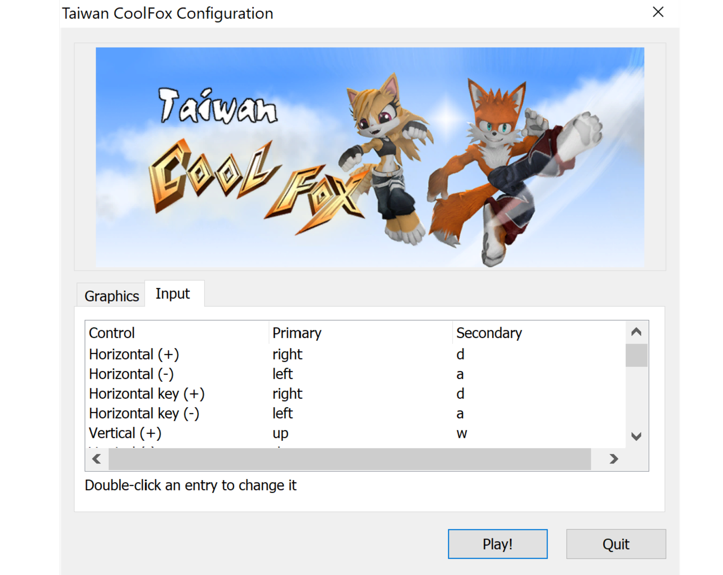This screenshot has width=723, height=575.
Task: Select the Vertical (+) control entry
Action: [125, 433]
